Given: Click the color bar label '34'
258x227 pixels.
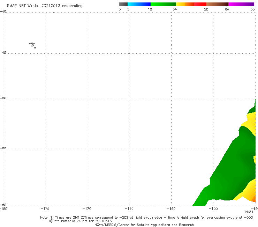Looking at the screenshot, I should [x=175, y=9].
